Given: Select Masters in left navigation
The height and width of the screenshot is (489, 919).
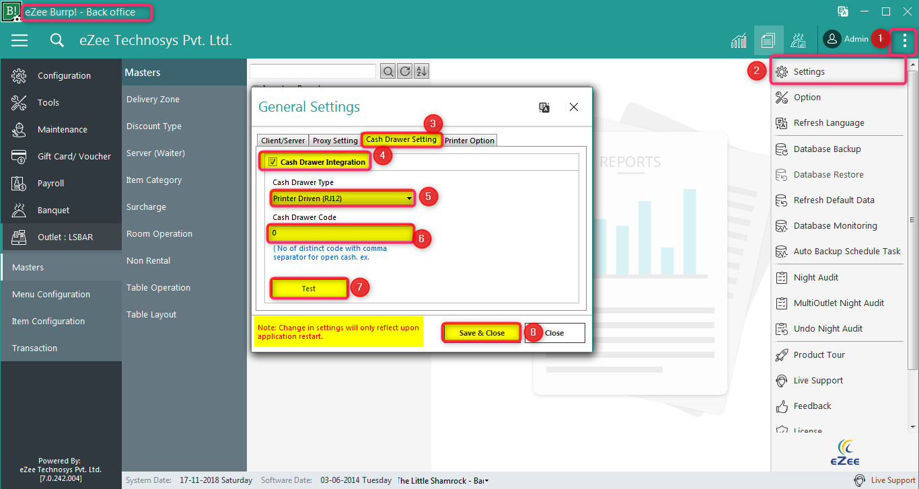Looking at the screenshot, I should [61, 267].
